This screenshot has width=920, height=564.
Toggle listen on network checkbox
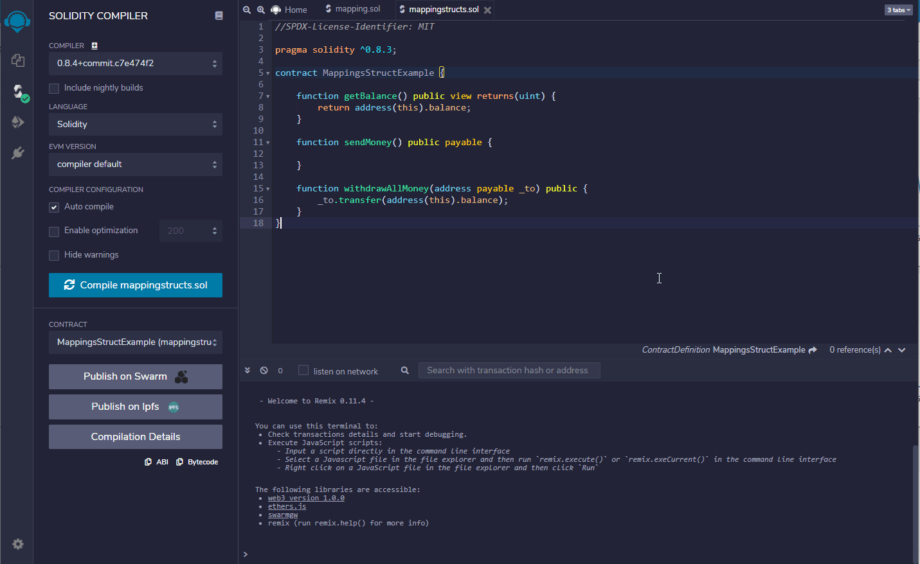click(x=303, y=371)
